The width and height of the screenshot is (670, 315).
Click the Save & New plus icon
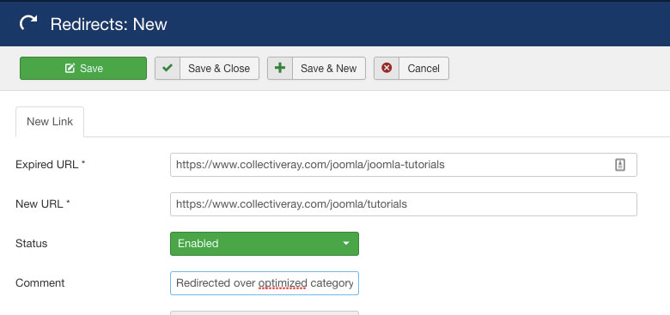point(280,68)
